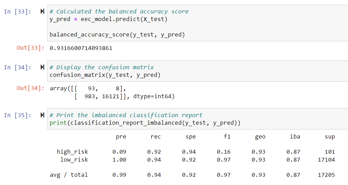Run cell In [34] with its run icon
This screenshot has height=185, width=348.
pyautogui.click(x=42, y=67)
